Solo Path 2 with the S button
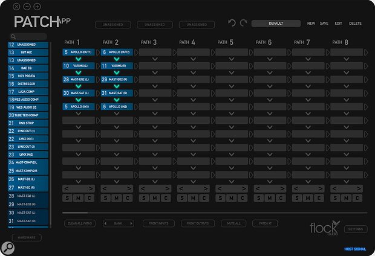 point(105,198)
